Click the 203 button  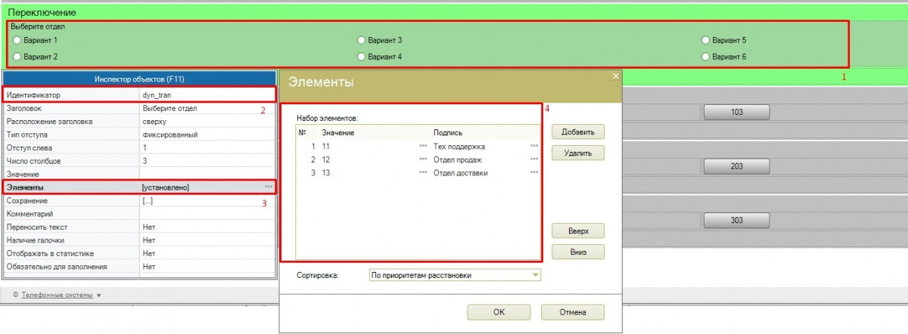pos(737,166)
